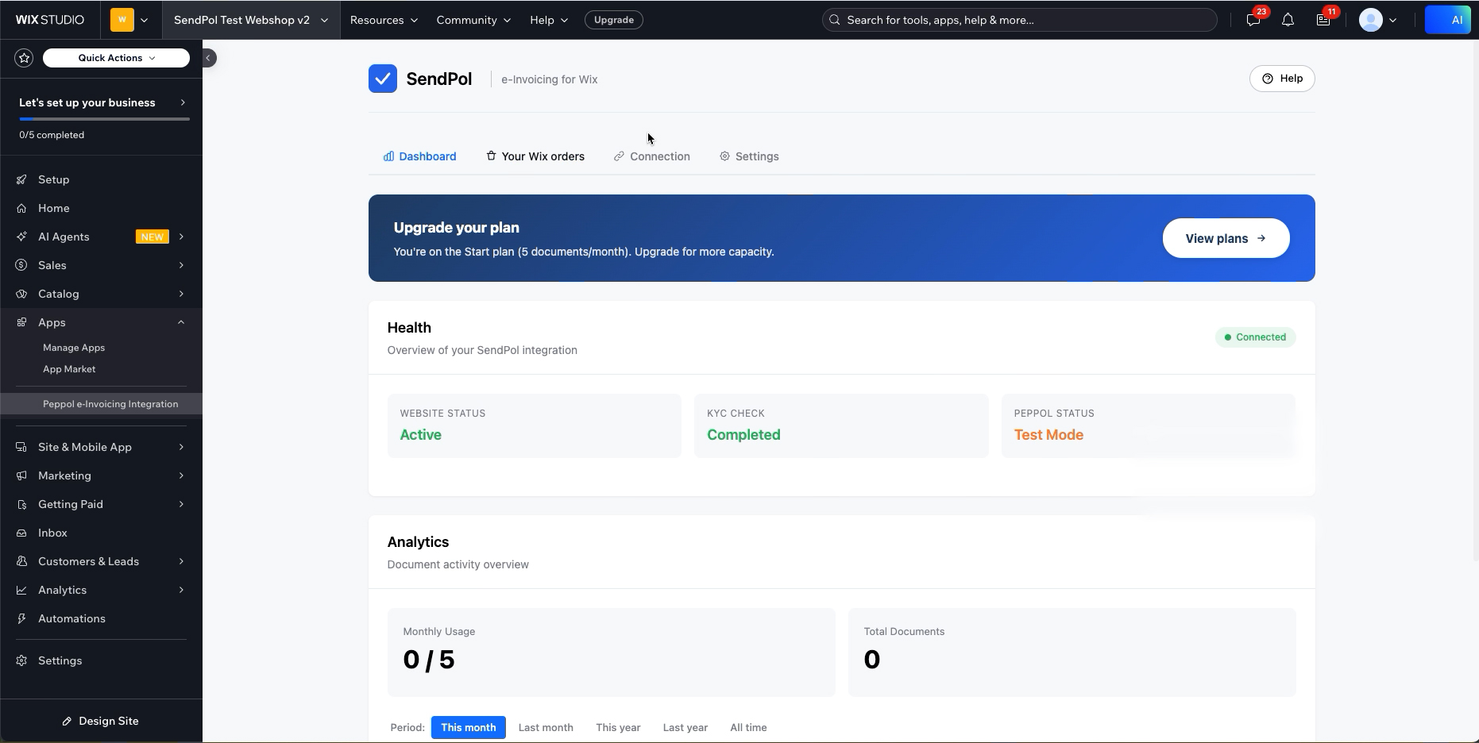Open the Connection tab

point(652,156)
